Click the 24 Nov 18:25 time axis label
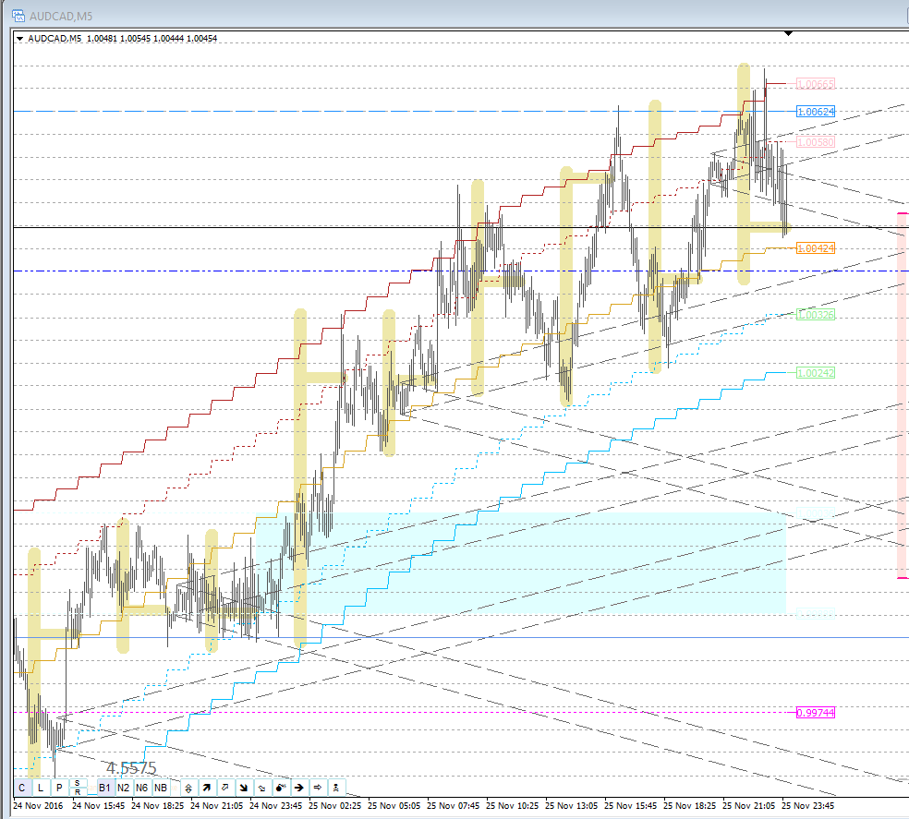The width and height of the screenshot is (909, 819). [157, 806]
